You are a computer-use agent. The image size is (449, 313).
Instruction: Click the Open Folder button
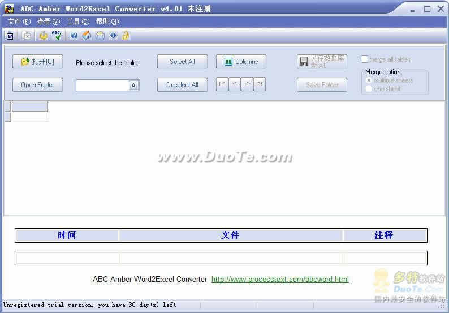[37, 85]
